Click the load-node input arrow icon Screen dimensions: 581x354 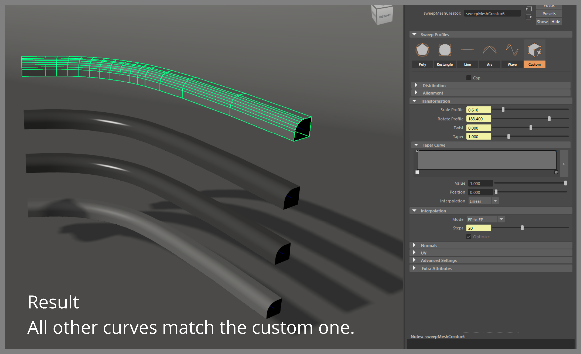tap(529, 9)
